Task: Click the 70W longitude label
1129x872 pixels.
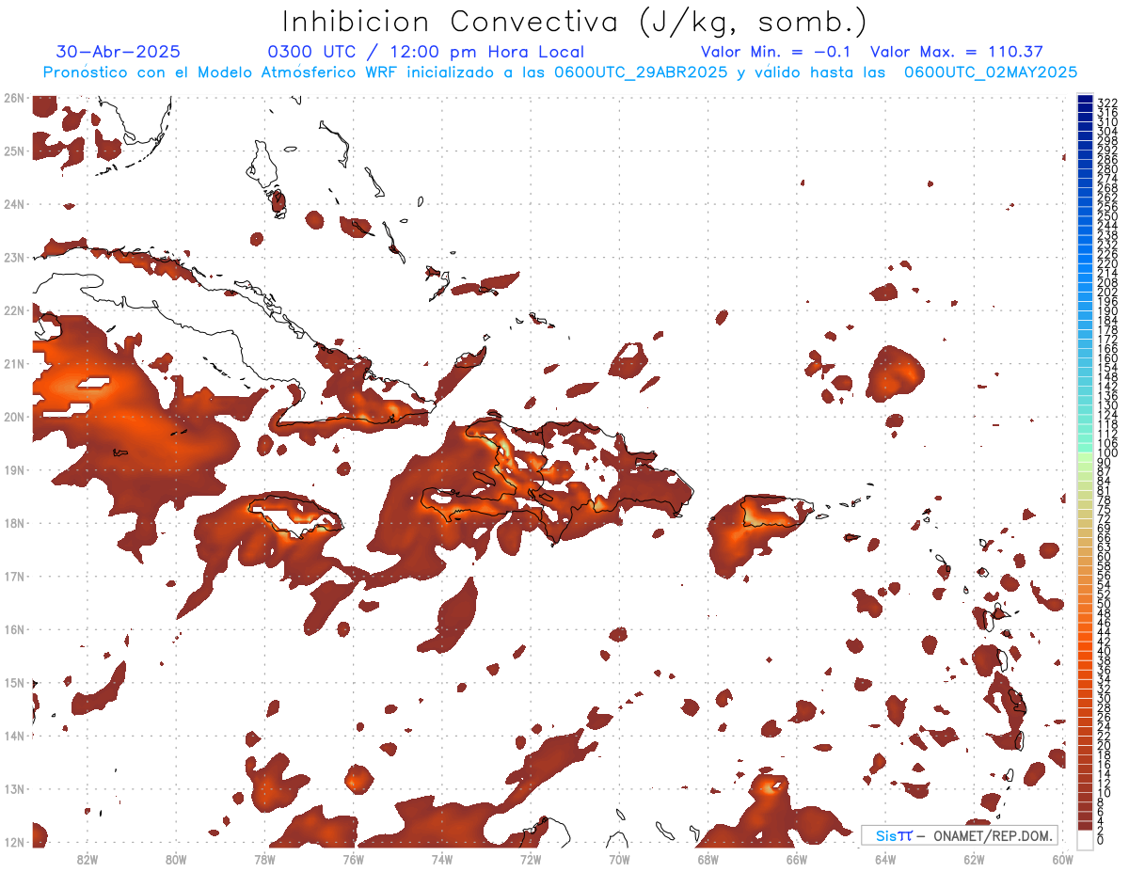Action: [619, 859]
